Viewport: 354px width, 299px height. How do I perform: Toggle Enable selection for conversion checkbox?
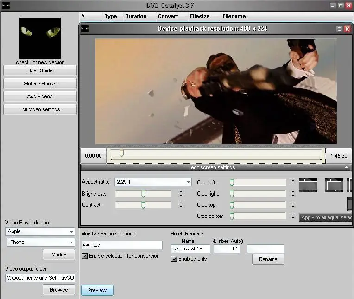[x=84, y=256]
